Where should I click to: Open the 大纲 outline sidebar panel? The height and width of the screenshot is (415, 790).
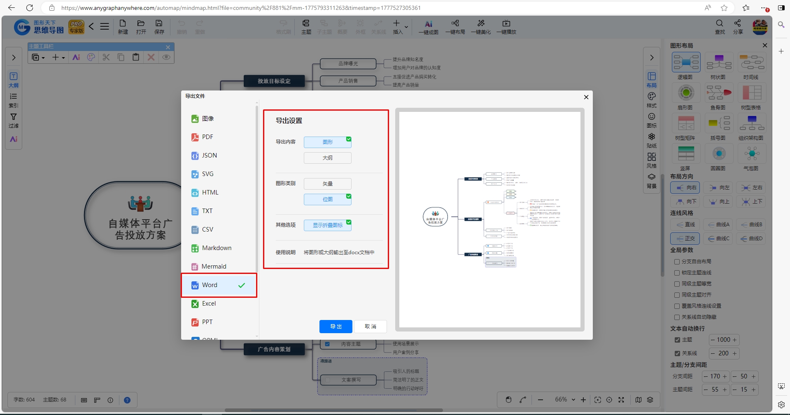pos(14,80)
